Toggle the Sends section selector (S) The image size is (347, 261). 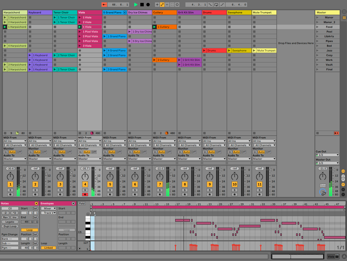pyautogui.click(x=343, y=176)
